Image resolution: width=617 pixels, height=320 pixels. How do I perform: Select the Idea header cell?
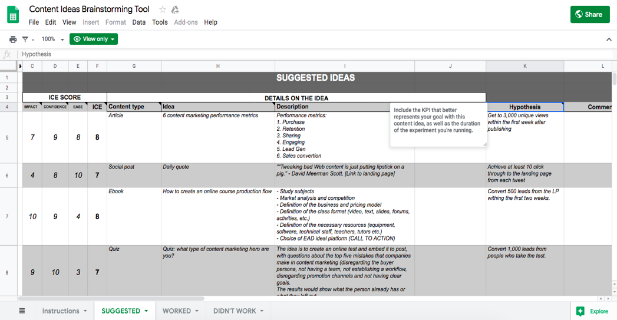pos(217,107)
